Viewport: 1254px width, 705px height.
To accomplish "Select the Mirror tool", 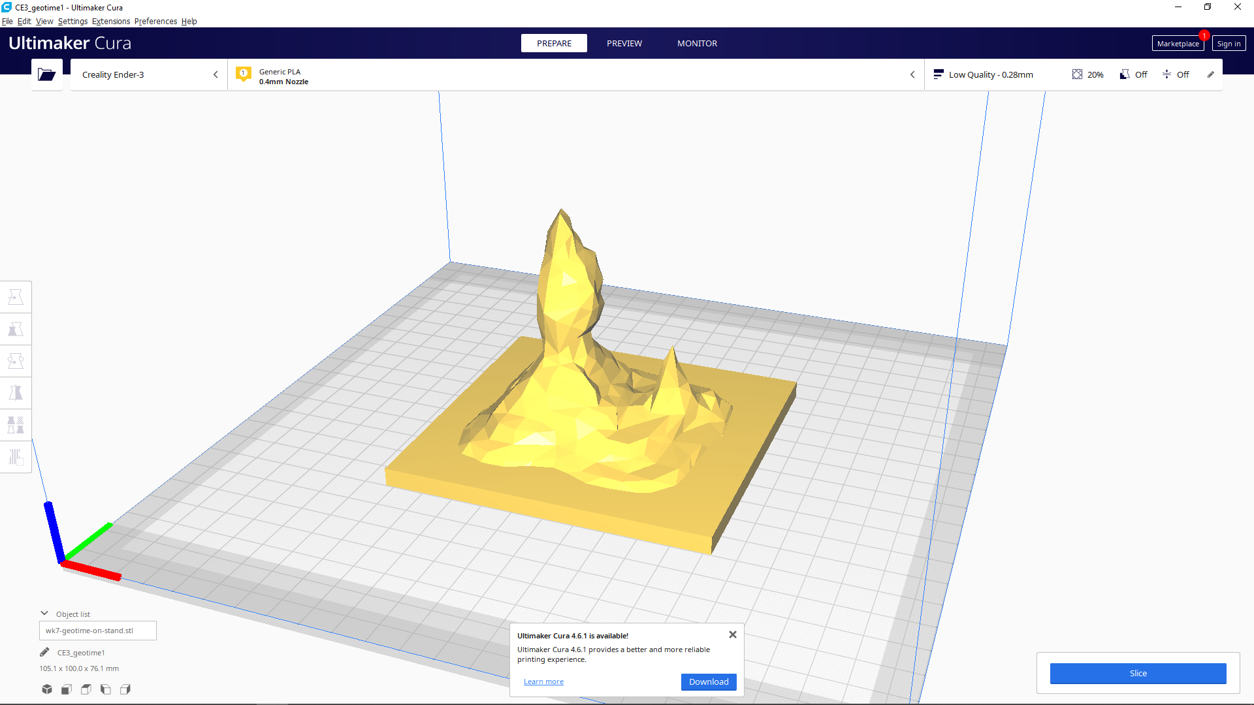I will 16,393.
